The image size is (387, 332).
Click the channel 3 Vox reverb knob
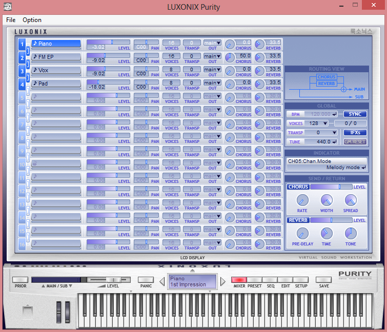pyautogui.click(x=259, y=71)
